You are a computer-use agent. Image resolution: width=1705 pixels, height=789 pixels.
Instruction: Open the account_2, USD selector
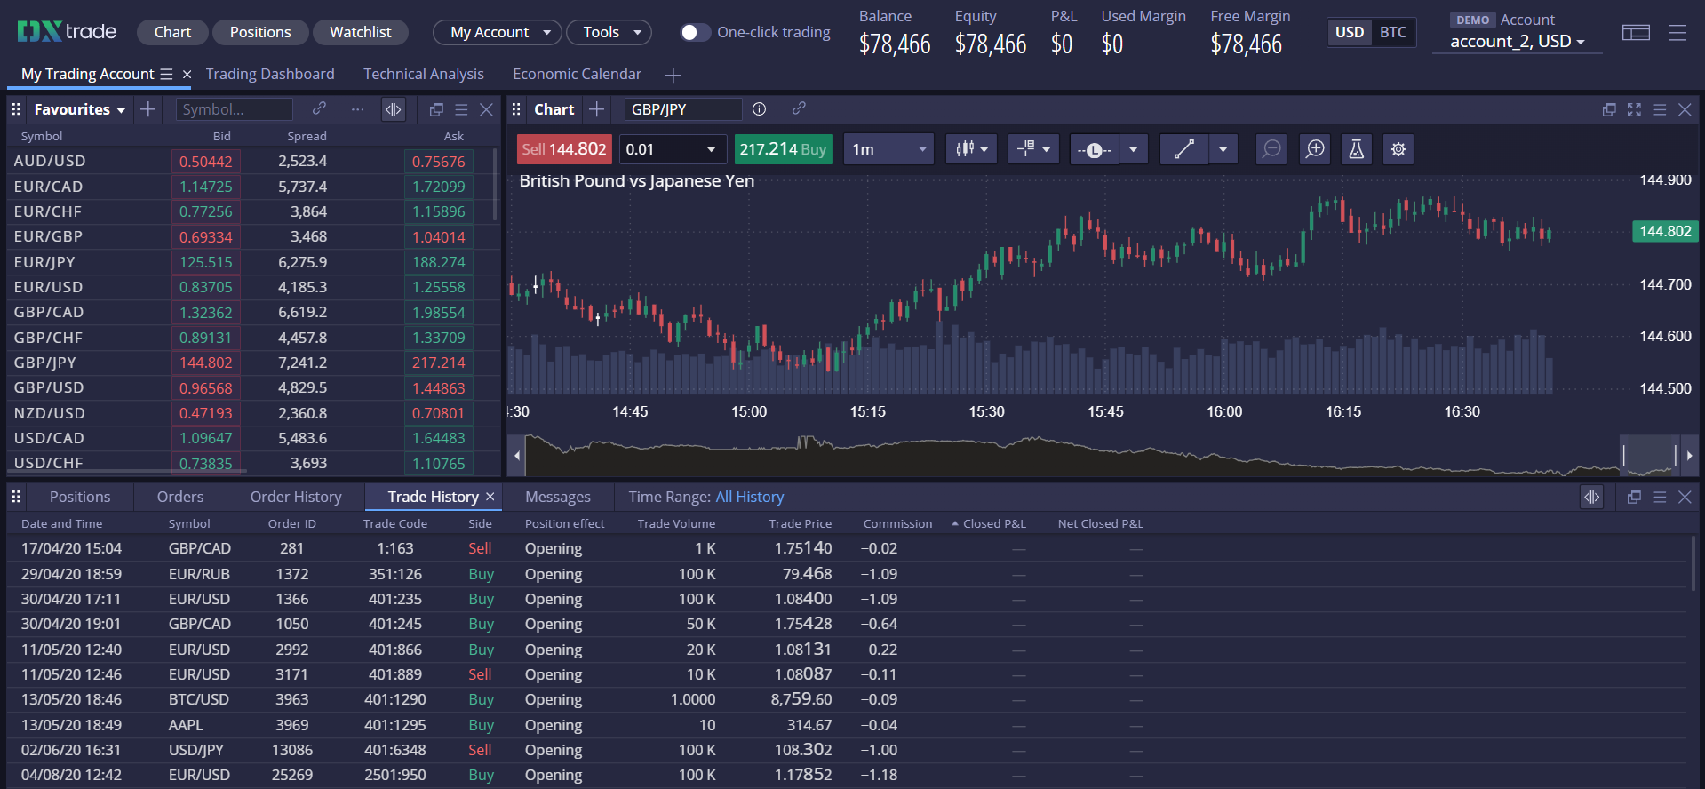(x=1517, y=42)
